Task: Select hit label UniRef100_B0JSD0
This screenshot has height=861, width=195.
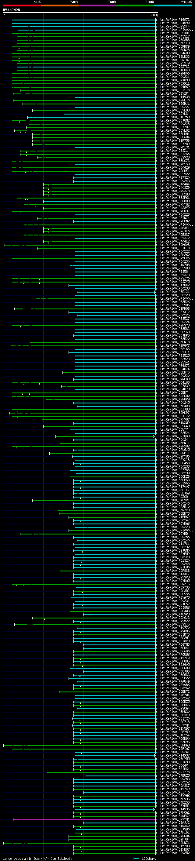Action: [175, 830]
